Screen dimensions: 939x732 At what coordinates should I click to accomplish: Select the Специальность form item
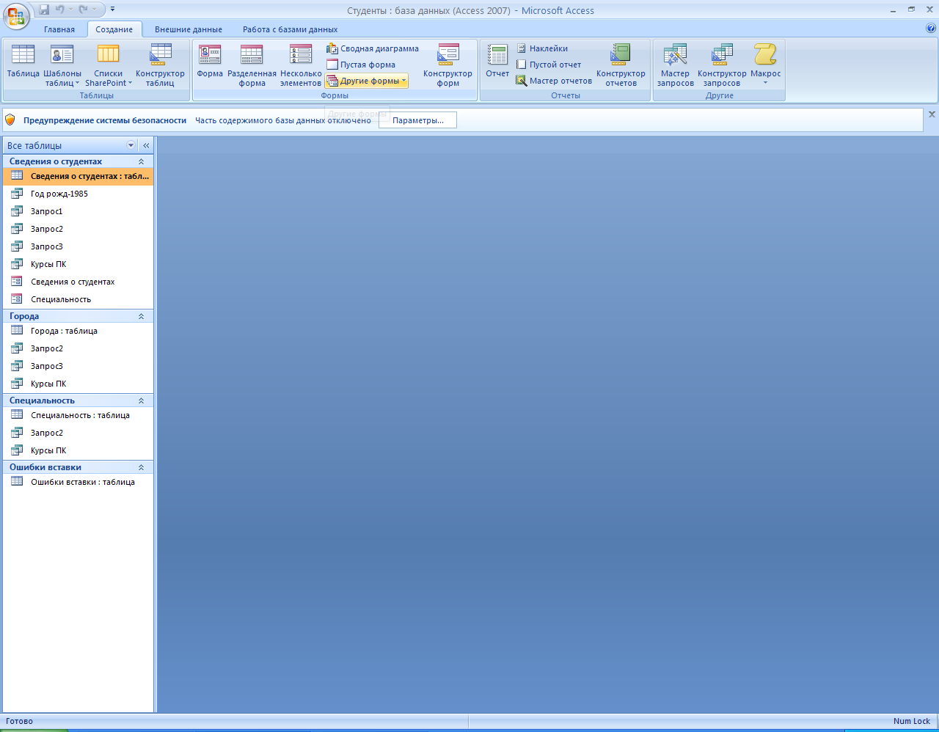click(78, 299)
